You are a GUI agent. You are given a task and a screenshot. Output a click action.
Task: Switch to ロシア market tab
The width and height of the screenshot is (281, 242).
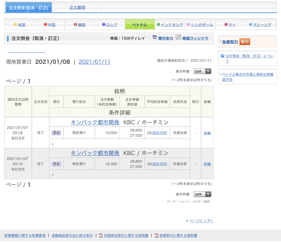[x=112, y=25]
